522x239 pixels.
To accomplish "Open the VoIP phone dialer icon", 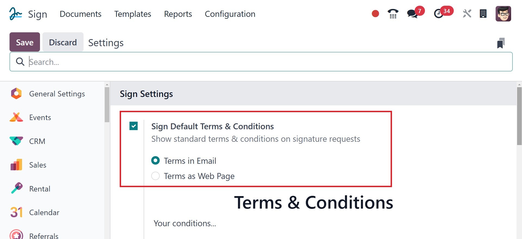I will click(393, 14).
